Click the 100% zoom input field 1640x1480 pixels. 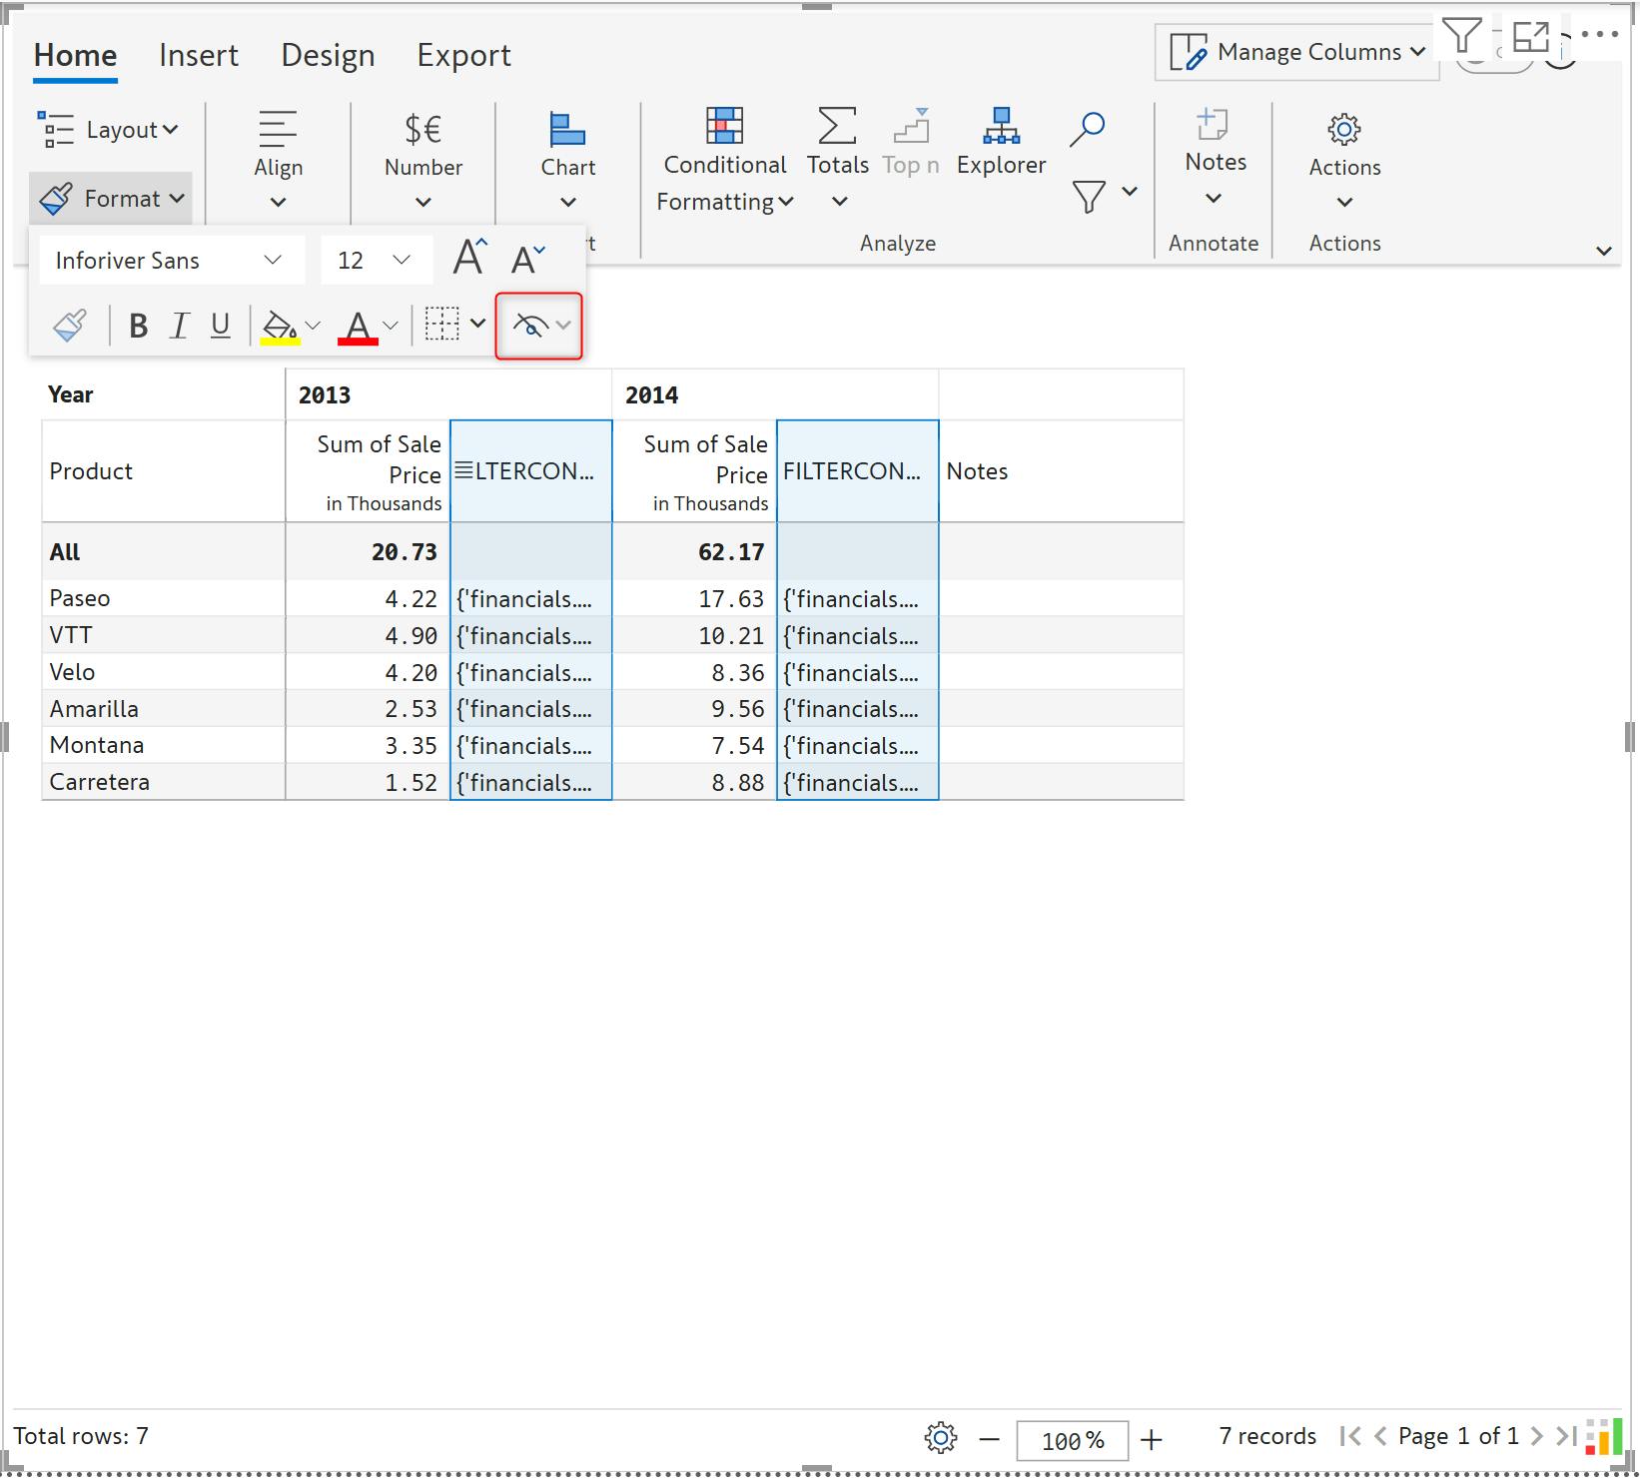[1072, 1440]
